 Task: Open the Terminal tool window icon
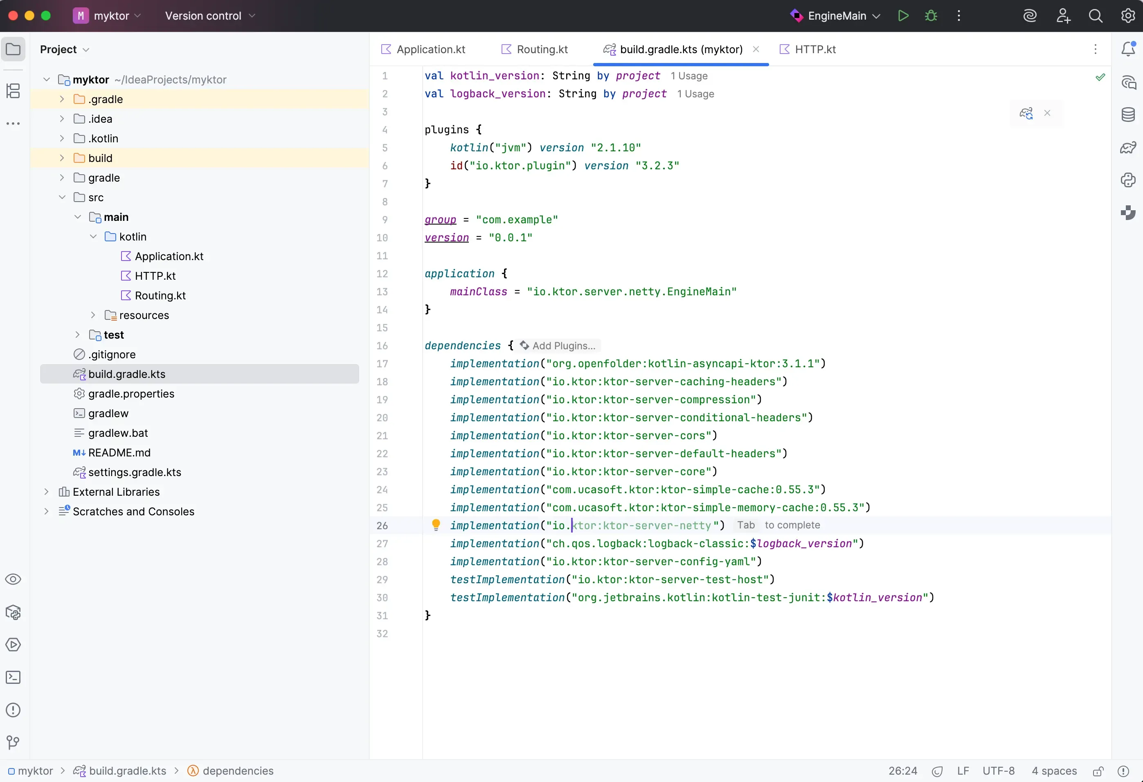[x=13, y=678]
